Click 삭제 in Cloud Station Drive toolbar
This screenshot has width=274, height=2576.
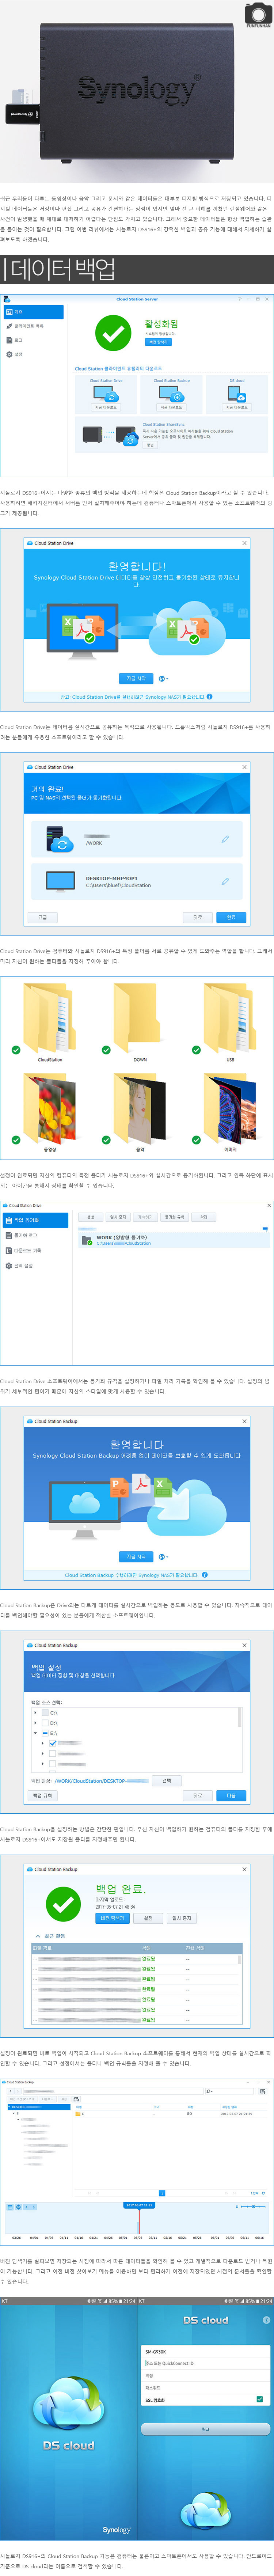[203, 1217]
